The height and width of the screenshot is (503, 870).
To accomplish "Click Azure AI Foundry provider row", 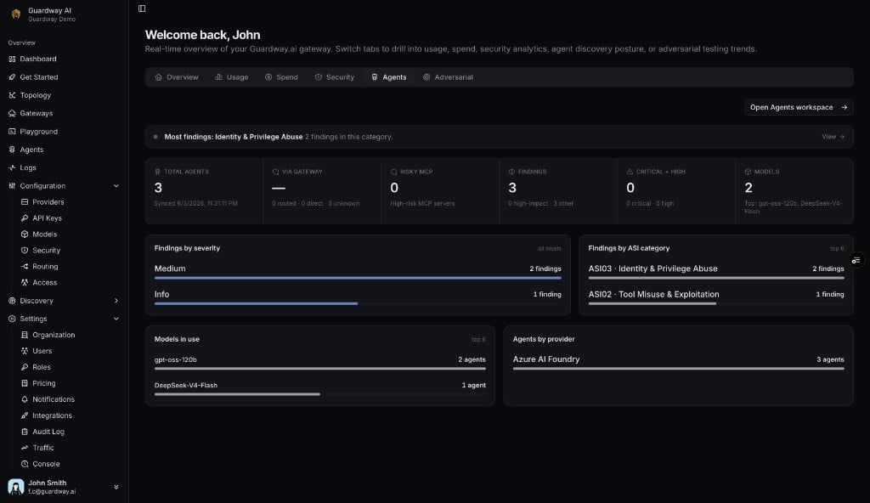I will [x=679, y=363].
